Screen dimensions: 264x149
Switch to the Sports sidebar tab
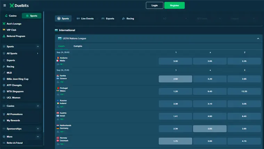coord(32,16)
